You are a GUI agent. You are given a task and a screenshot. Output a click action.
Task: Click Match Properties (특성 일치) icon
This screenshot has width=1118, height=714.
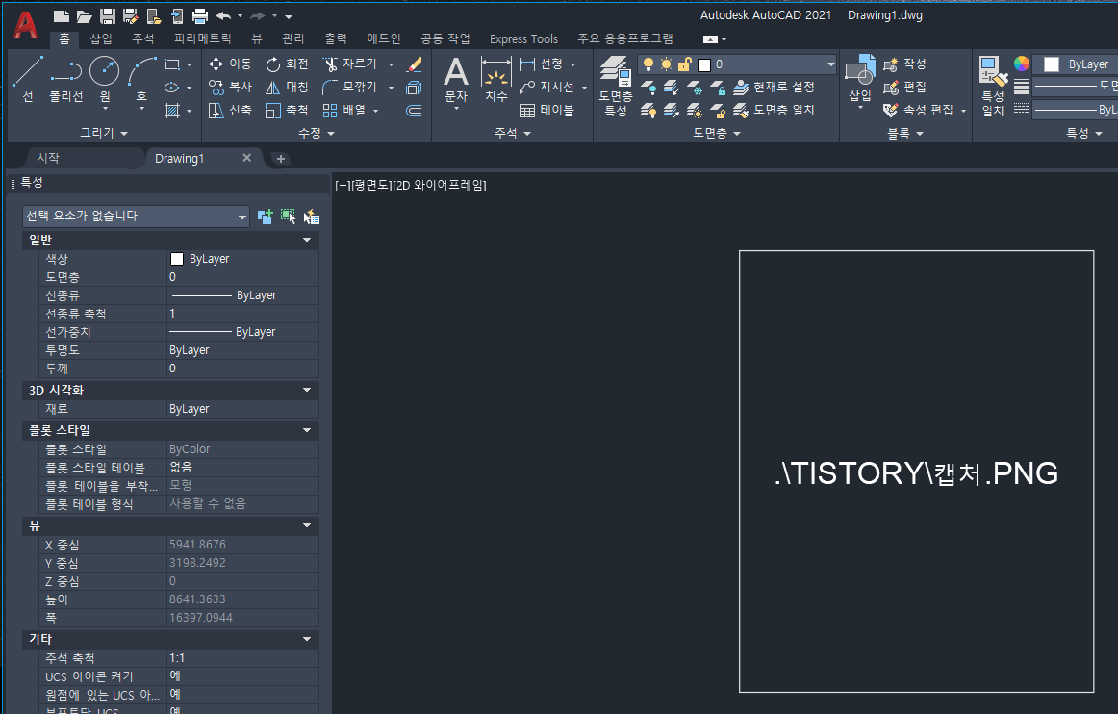pos(993,86)
